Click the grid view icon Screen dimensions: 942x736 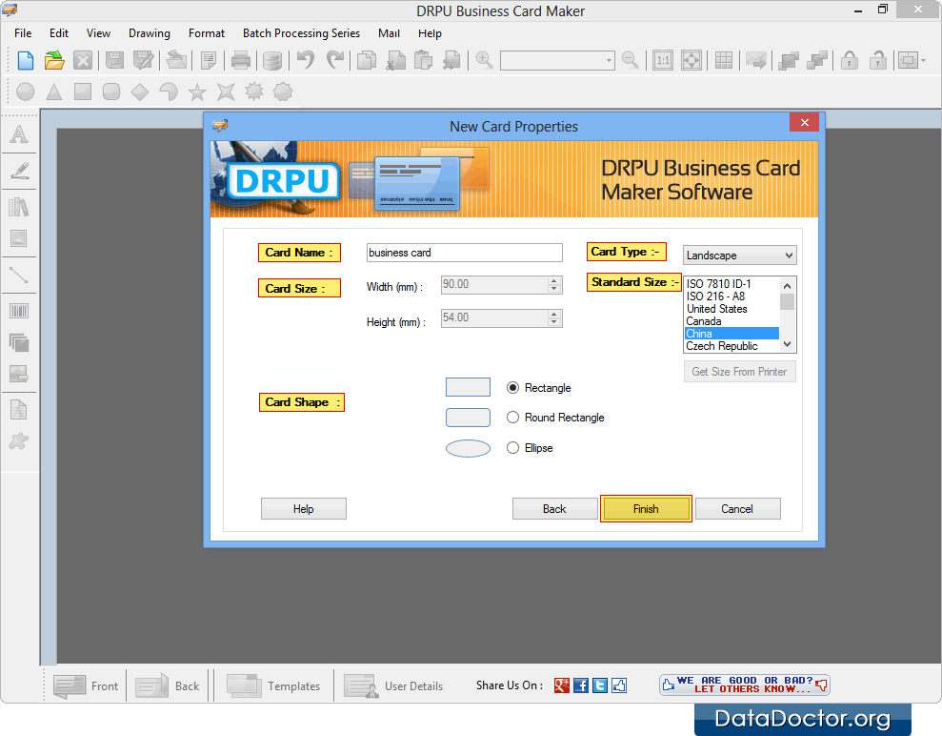tap(724, 61)
